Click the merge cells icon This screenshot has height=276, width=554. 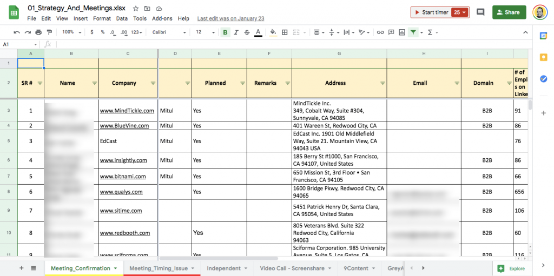coord(296,32)
